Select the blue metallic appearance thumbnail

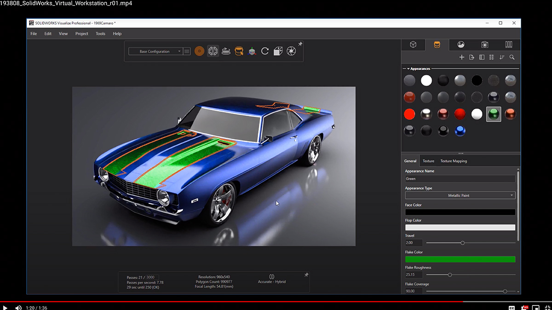tap(460, 131)
